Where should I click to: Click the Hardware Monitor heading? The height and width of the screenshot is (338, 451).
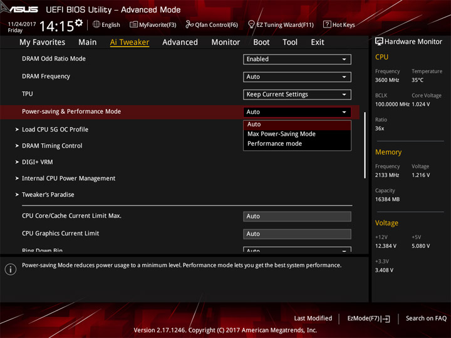point(413,42)
